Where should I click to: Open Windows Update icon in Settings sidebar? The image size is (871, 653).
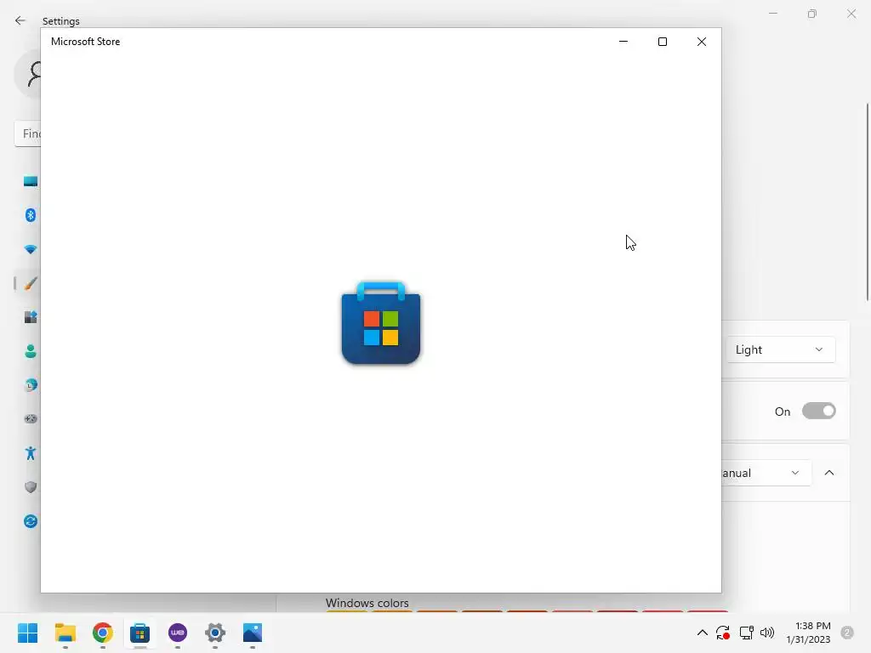click(x=31, y=521)
